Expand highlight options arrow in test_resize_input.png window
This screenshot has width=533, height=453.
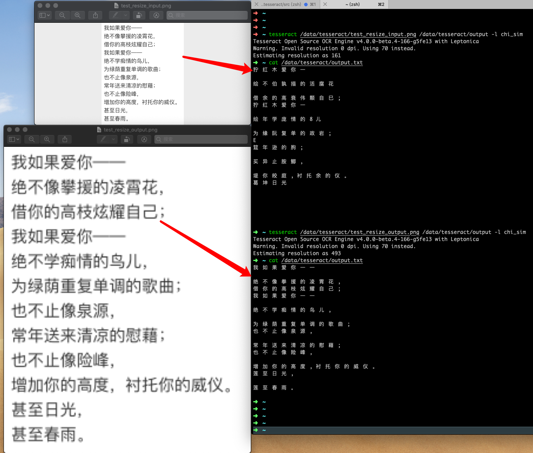(x=126, y=15)
